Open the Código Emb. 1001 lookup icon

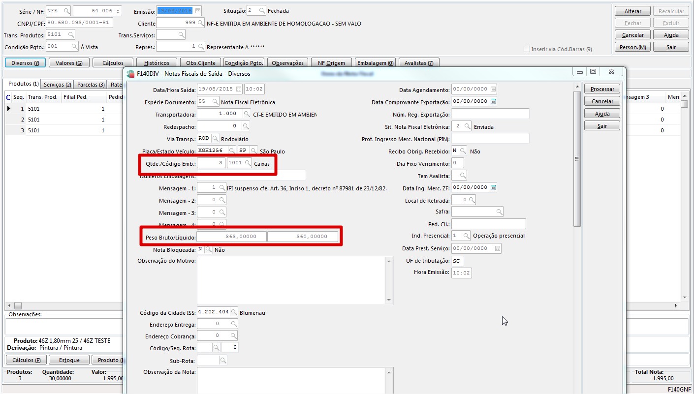248,163
